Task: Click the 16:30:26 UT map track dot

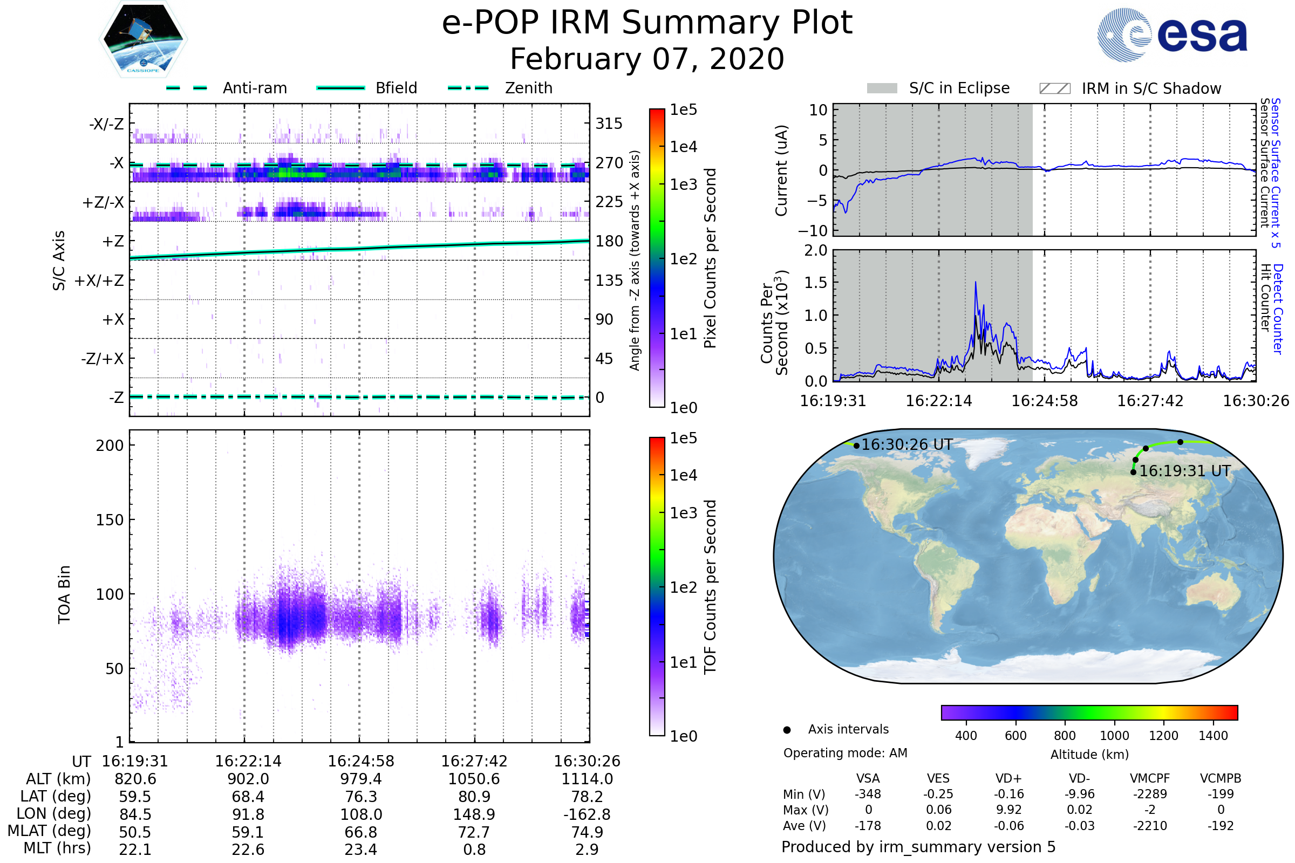Action: tap(856, 446)
